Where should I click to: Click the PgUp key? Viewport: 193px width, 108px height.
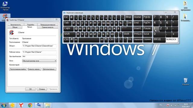click(x=147, y=18)
